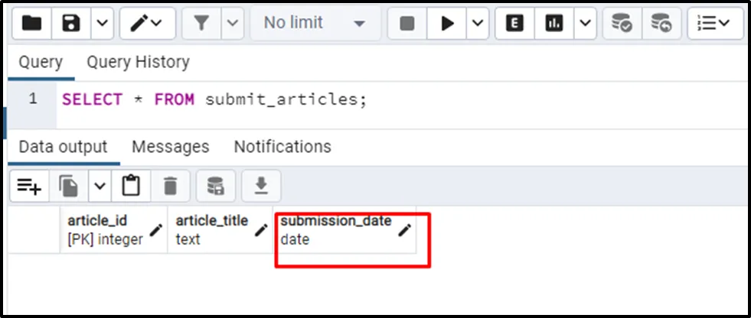Click the Execute query play button
This screenshot has height=318, width=751.
(447, 24)
